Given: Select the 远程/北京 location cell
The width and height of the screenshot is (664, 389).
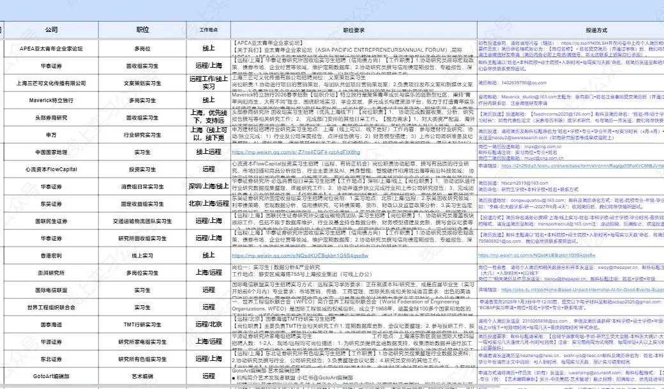Looking at the screenshot, I should click(x=208, y=324).
